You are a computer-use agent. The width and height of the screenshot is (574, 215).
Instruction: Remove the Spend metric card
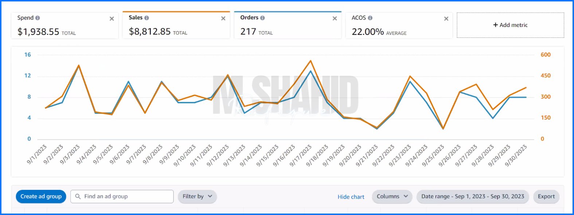click(112, 19)
